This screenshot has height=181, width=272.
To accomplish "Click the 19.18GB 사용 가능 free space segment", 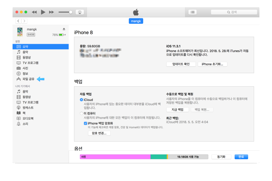I will [x=188, y=157].
